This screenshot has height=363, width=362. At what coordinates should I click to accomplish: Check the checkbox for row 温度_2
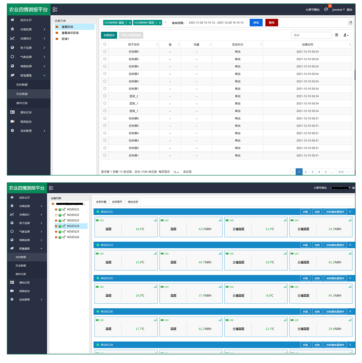105,96
